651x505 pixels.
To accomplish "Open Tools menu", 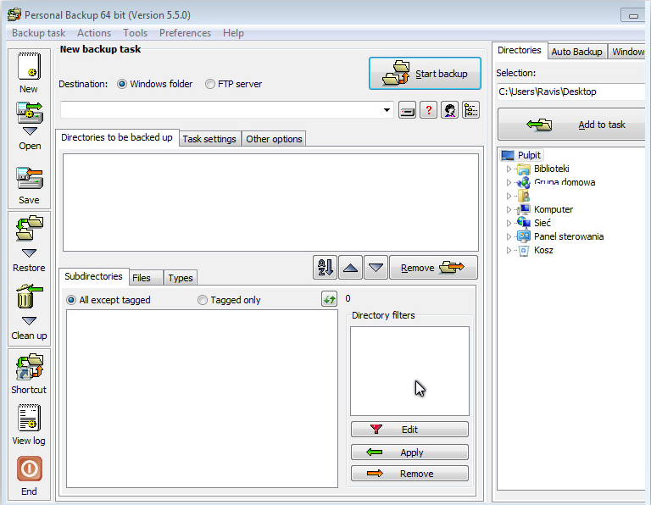I will click(135, 33).
